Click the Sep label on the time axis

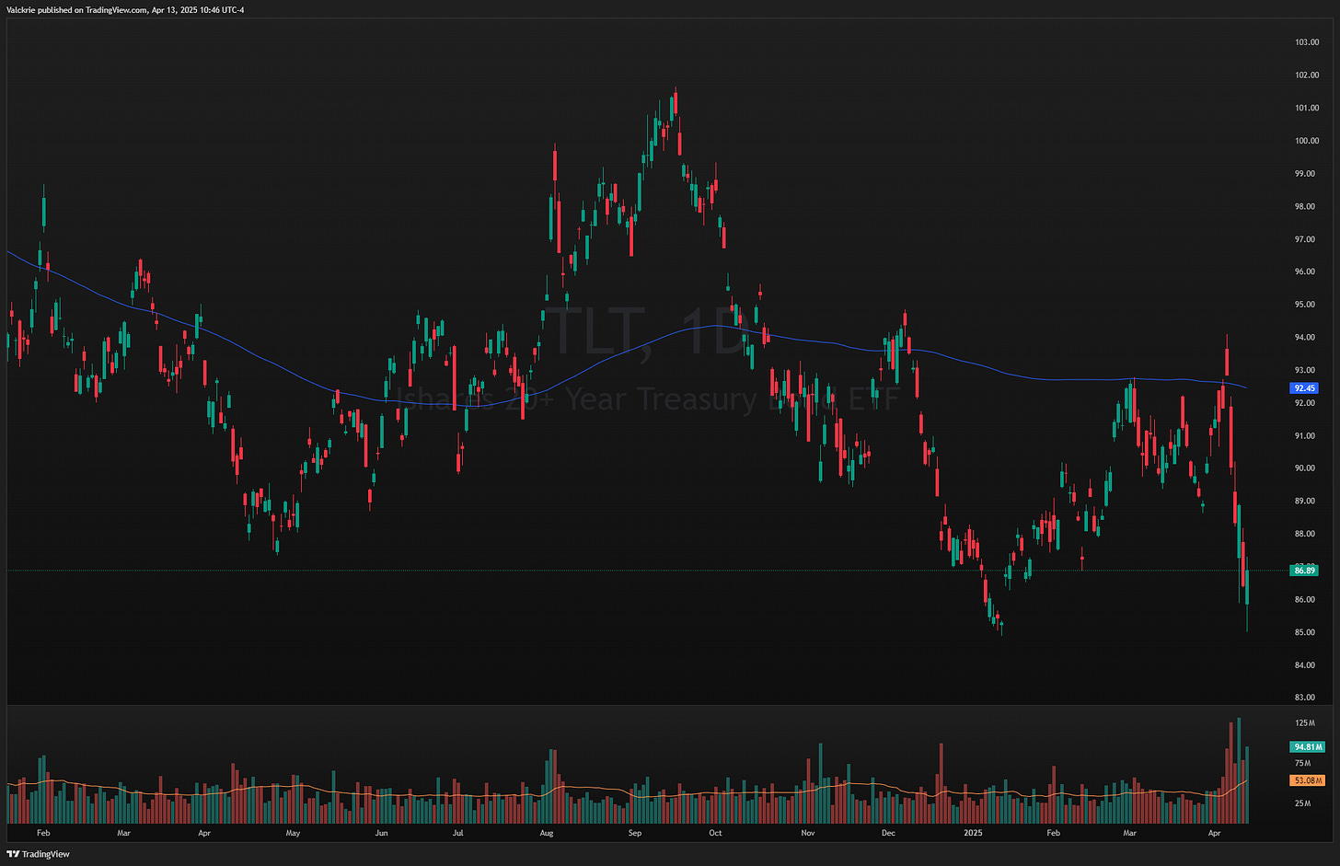635,833
